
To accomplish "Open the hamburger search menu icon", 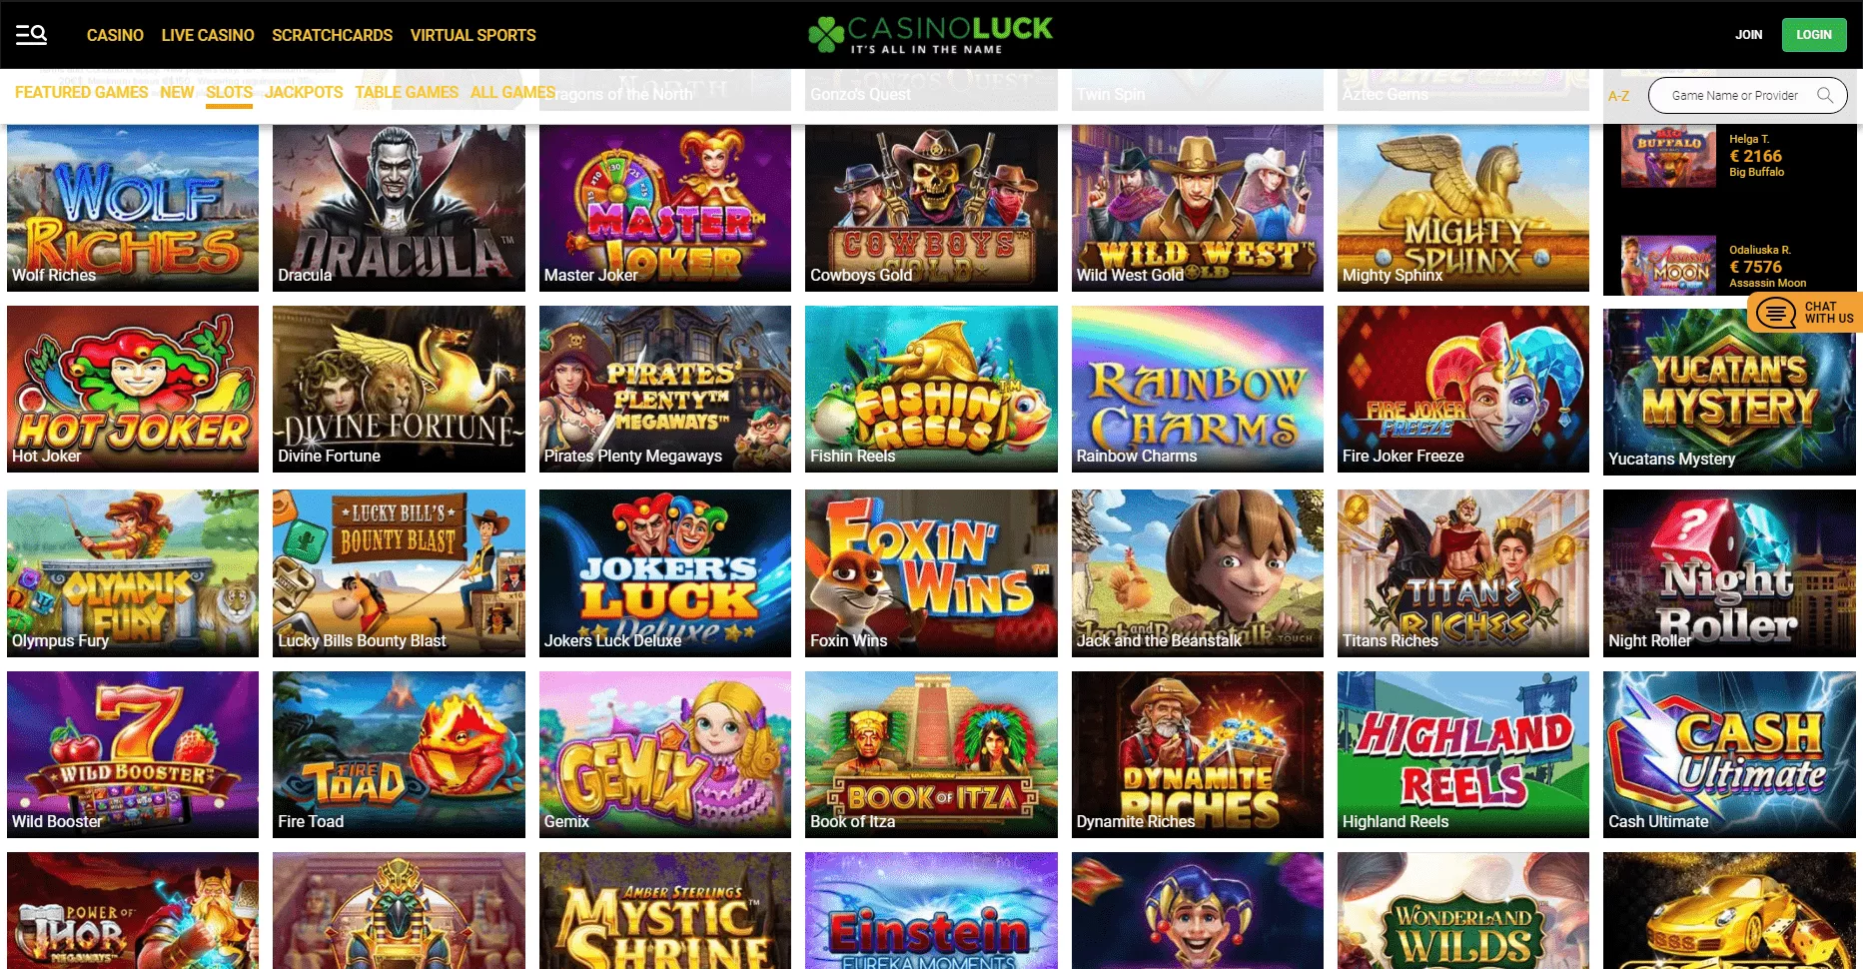I will (x=31, y=35).
